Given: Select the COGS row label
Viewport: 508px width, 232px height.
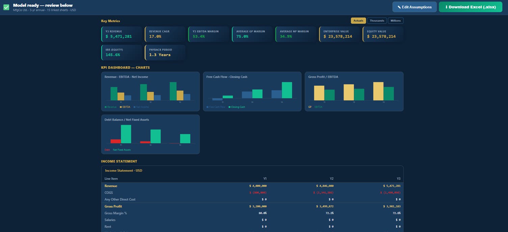Looking at the screenshot, I should tap(109, 193).
